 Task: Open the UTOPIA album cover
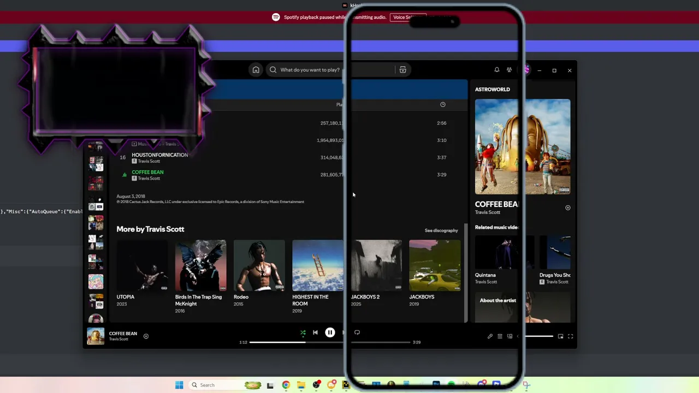[x=142, y=265]
